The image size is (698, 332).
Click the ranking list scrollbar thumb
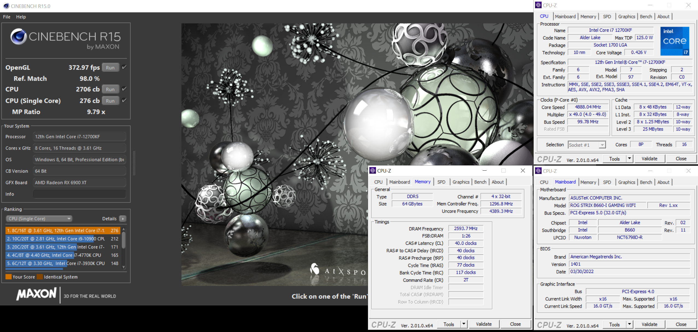click(x=124, y=240)
